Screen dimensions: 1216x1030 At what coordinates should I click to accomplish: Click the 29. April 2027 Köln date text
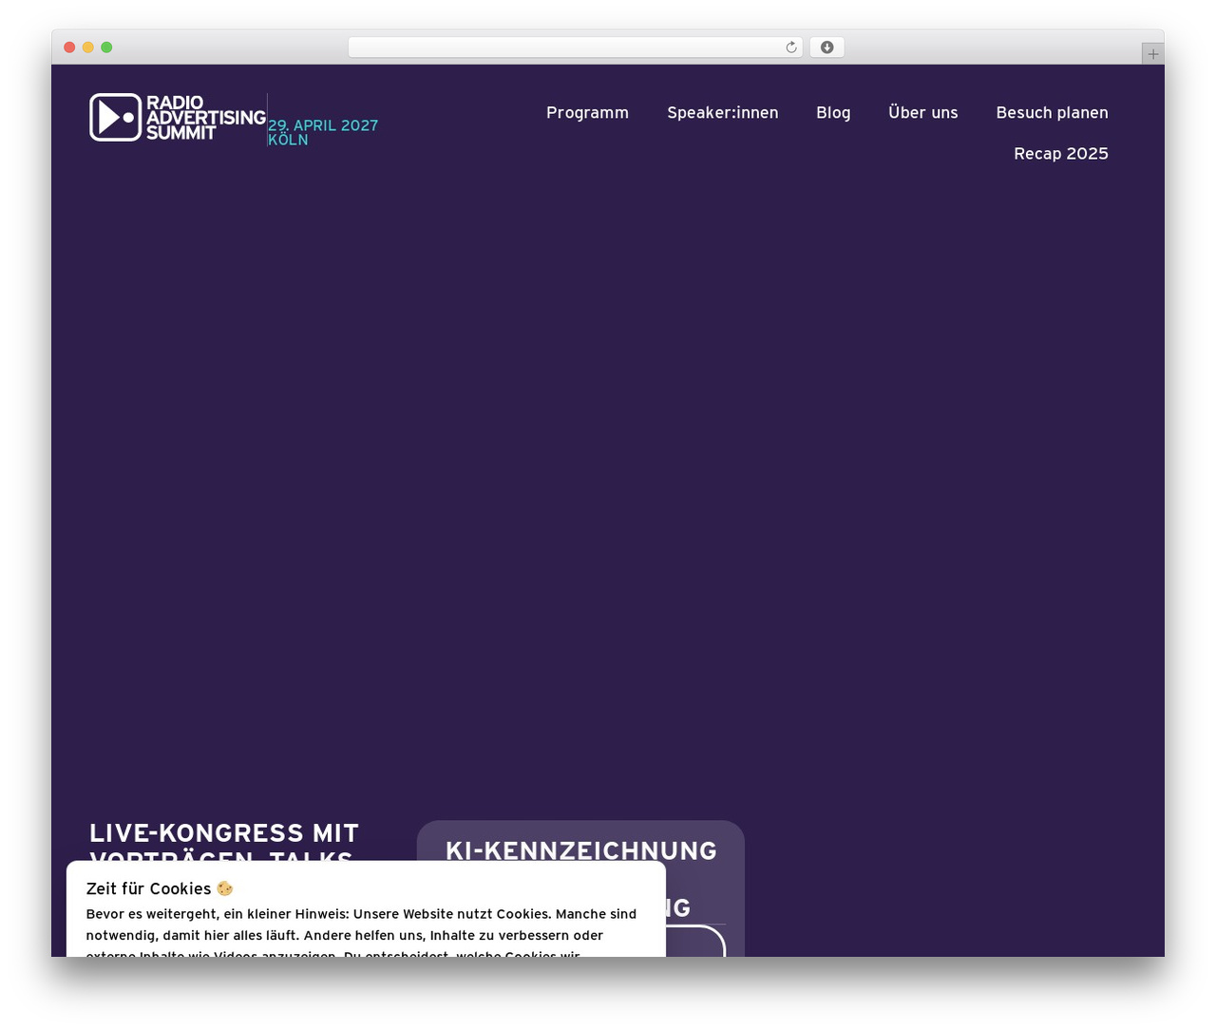(323, 132)
